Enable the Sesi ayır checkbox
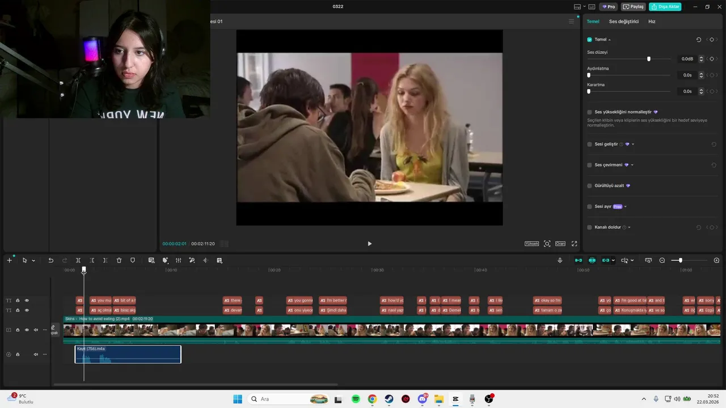Image resolution: width=726 pixels, height=408 pixels. pos(589,207)
